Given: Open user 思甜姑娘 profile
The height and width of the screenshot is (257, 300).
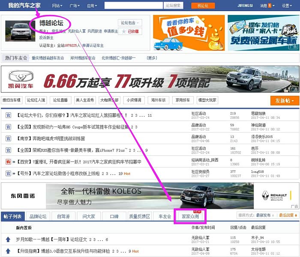Looking at the screenshot, I should click(258, 113).
